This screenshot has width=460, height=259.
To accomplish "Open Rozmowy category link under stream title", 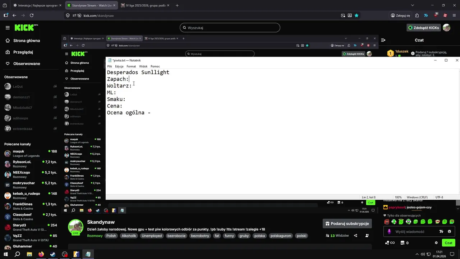I will point(95,236).
